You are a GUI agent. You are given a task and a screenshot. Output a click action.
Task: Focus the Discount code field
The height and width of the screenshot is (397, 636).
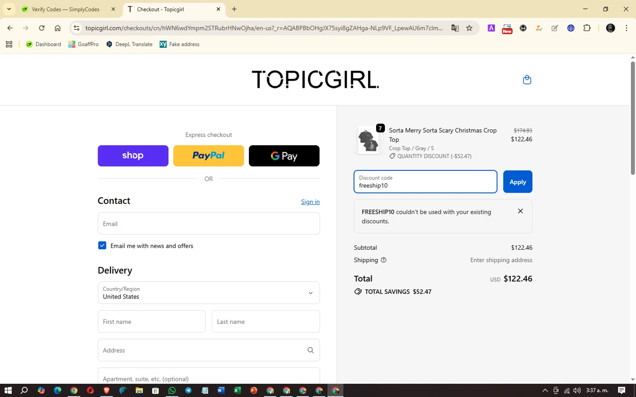point(425,182)
